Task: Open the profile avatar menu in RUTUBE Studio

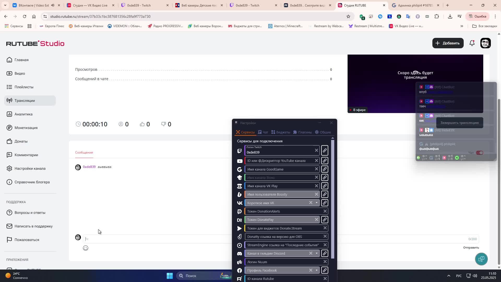Action: (x=486, y=43)
